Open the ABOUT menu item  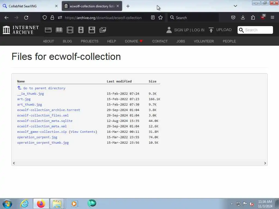(48, 41)
